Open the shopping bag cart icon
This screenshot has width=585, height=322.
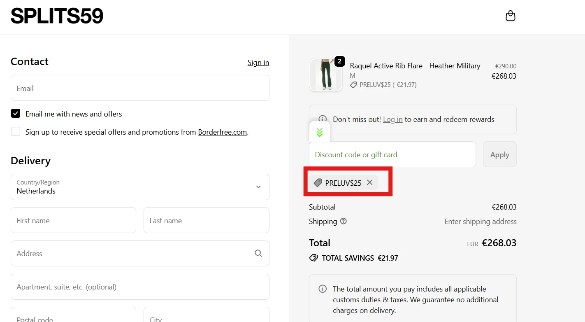pyautogui.click(x=510, y=16)
